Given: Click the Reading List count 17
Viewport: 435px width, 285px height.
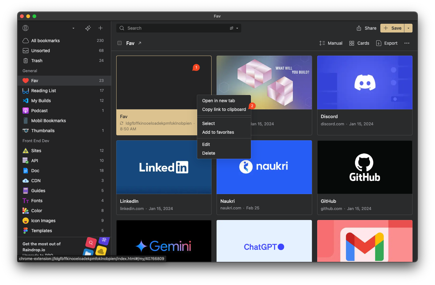Looking at the screenshot, I should coord(102,91).
